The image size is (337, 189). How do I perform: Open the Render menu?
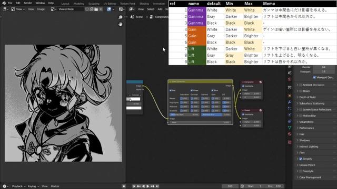(28, 3)
